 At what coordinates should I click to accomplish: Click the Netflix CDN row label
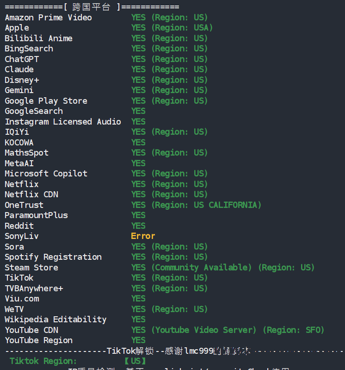pos(31,194)
